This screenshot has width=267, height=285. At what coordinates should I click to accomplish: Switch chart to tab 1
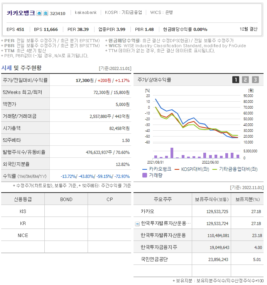point(236,80)
